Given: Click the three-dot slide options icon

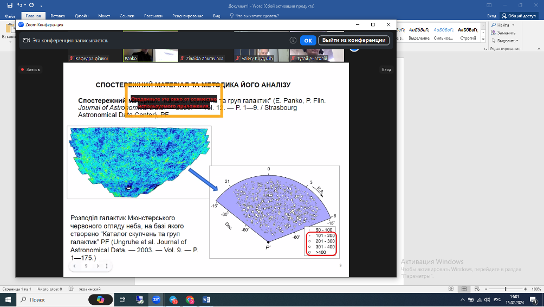Looking at the screenshot, I should pyautogui.click(x=106, y=266).
